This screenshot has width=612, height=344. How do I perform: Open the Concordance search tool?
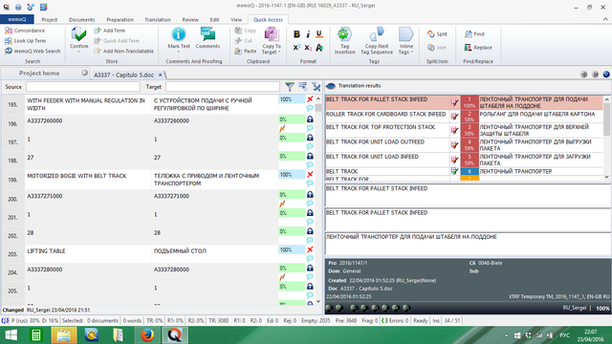click(25, 31)
